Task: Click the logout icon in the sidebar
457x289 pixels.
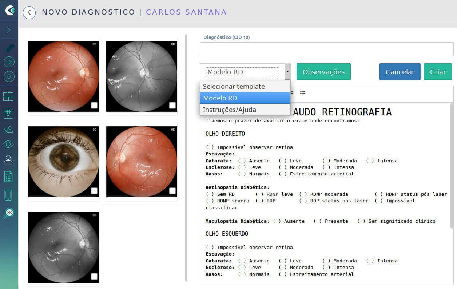Action: (9, 62)
